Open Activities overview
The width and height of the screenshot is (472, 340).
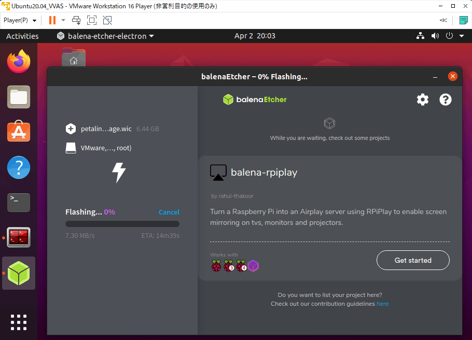[x=23, y=36]
